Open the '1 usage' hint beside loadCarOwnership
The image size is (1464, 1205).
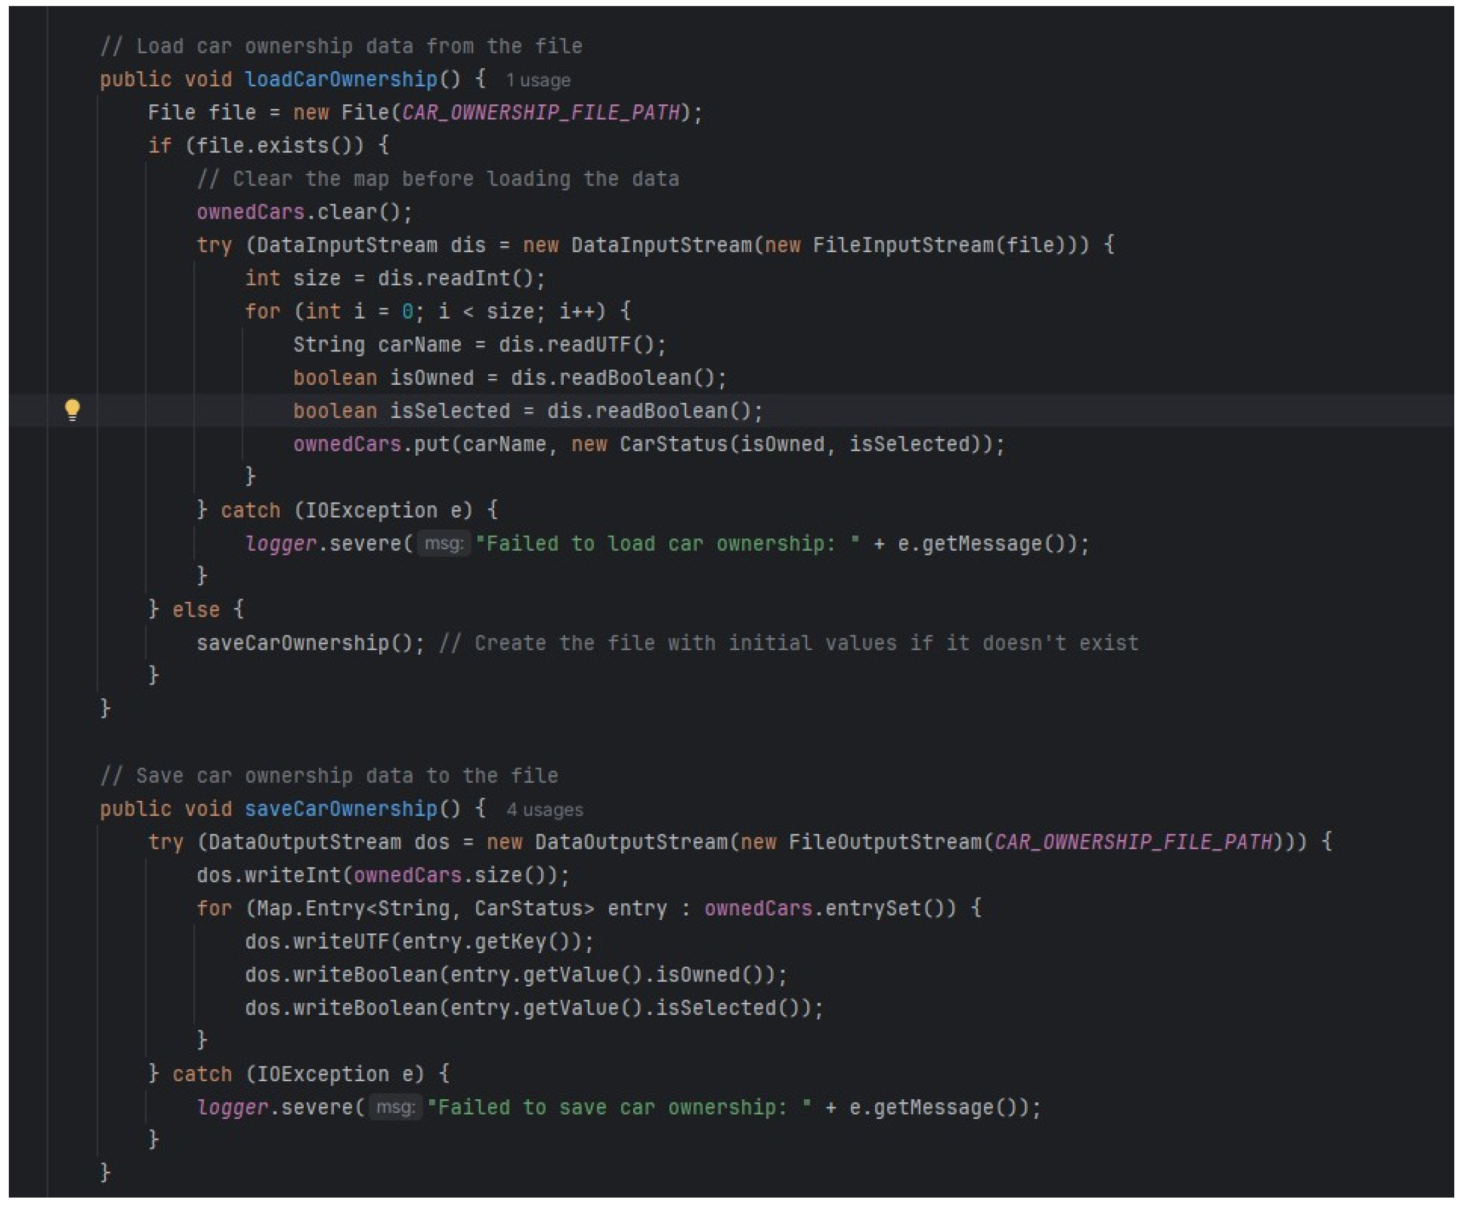[538, 81]
